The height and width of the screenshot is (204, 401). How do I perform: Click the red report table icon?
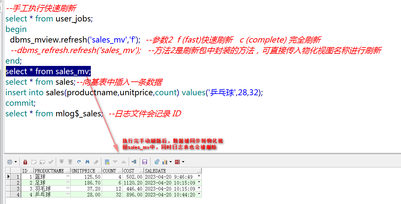click(x=177, y=162)
